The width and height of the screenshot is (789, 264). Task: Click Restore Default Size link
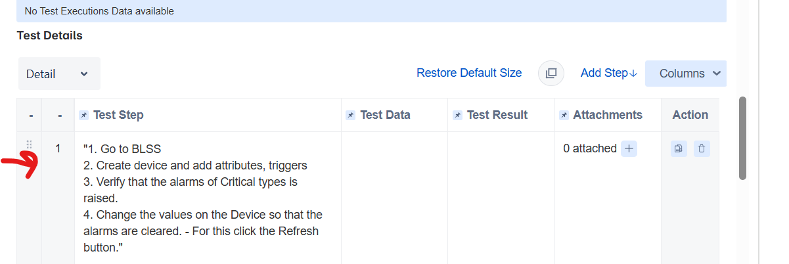pyautogui.click(x=469, y=73)
